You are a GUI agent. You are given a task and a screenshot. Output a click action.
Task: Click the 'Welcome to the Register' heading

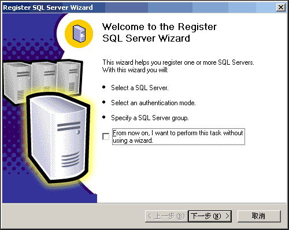click(160, 27)
